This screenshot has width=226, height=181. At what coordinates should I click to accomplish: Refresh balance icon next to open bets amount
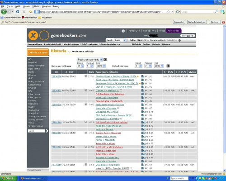(x=179, y=40)
